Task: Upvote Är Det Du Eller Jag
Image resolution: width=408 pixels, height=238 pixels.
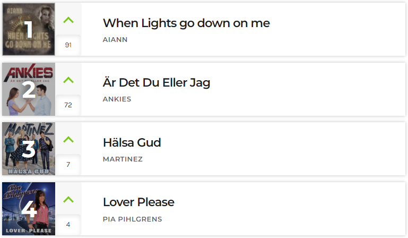Action: coord(68,80)
